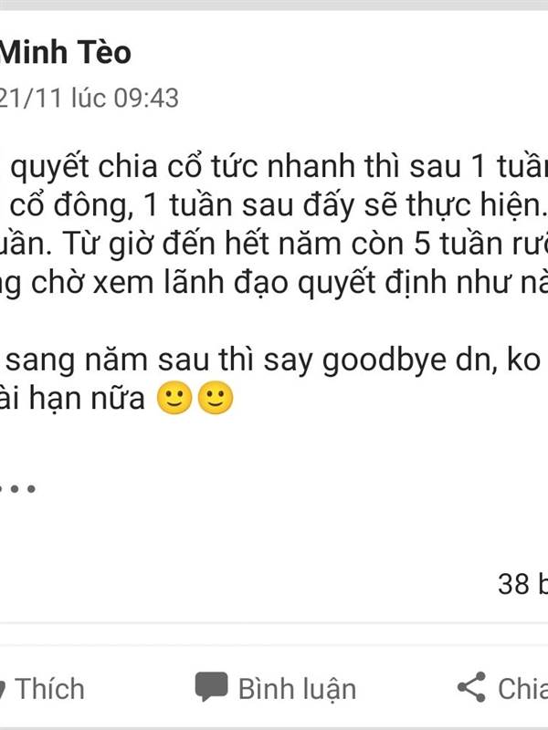Click the gray separator strip above the post

(274, 5)
